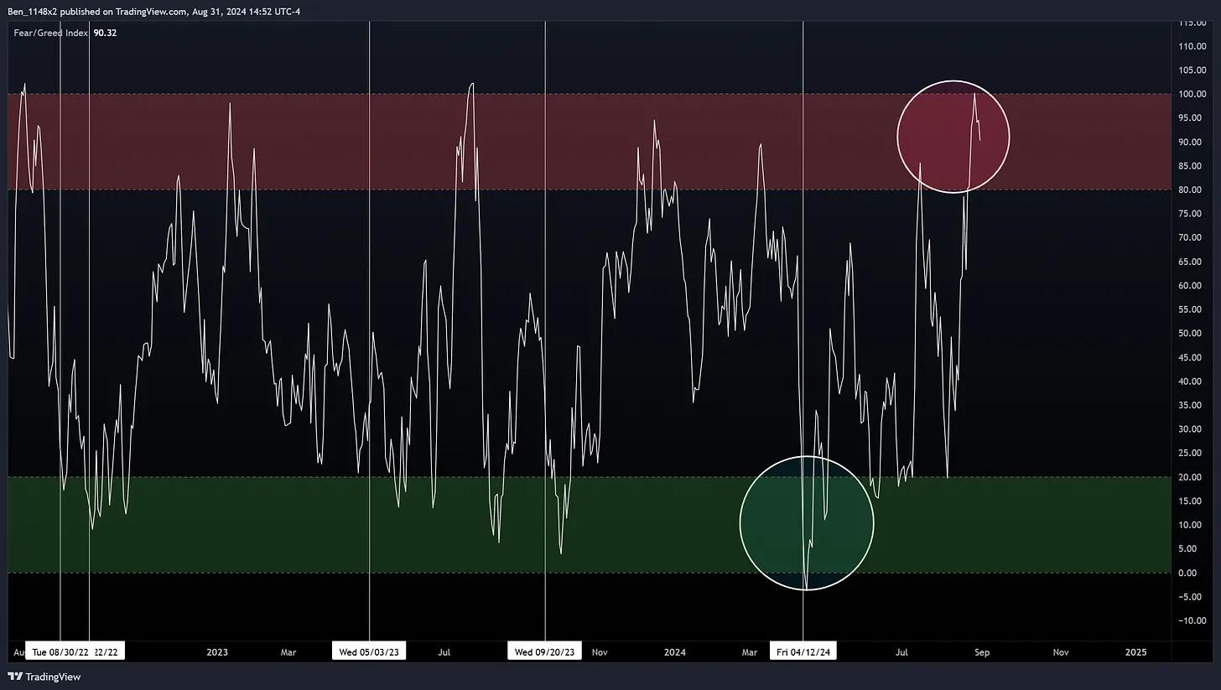This screenshot has width=1221, height=690.
Task: Click the 90.32 indicator value
Action: (105, 34)
